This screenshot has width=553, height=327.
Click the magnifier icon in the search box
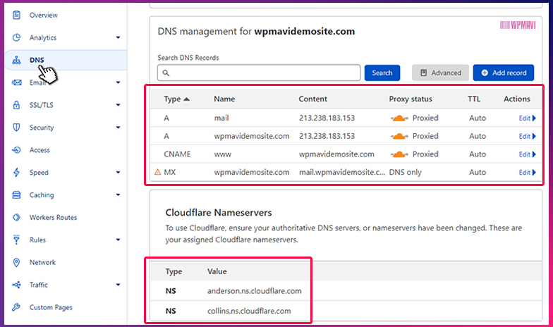[166, 73]
